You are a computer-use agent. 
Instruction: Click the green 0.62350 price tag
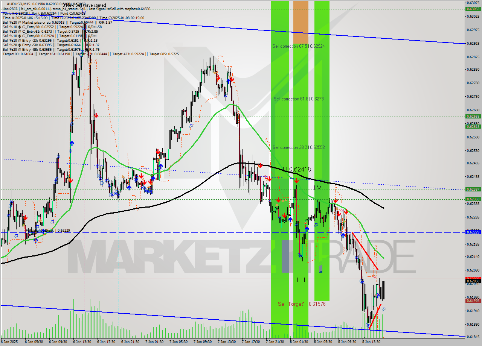473,199
